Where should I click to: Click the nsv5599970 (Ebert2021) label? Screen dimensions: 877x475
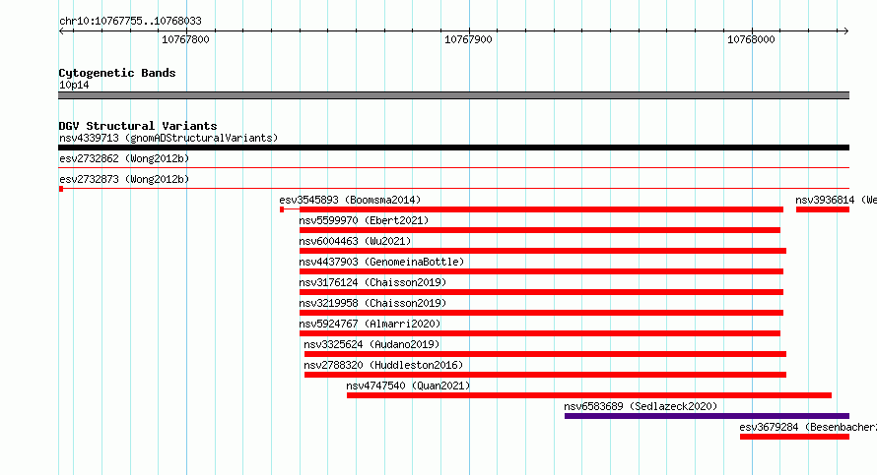(364, 220)
